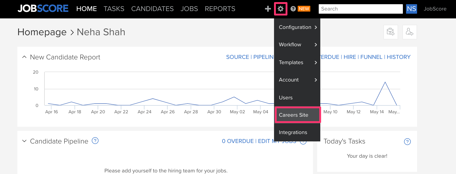456x174 pixels.
Task: Click the 0 OVERDUE link
Action: (x=238, y=141)
